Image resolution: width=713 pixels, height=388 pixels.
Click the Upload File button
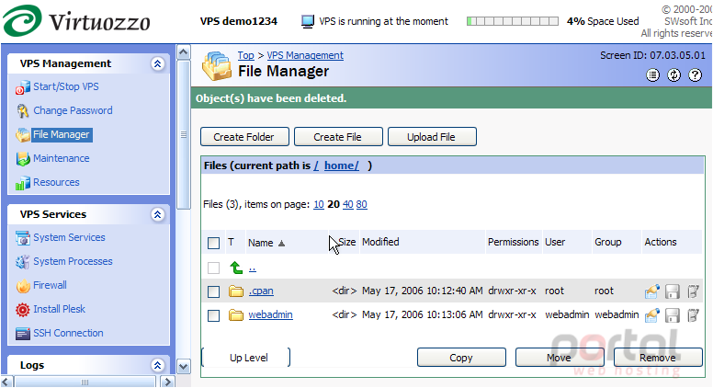click(432, 137)
